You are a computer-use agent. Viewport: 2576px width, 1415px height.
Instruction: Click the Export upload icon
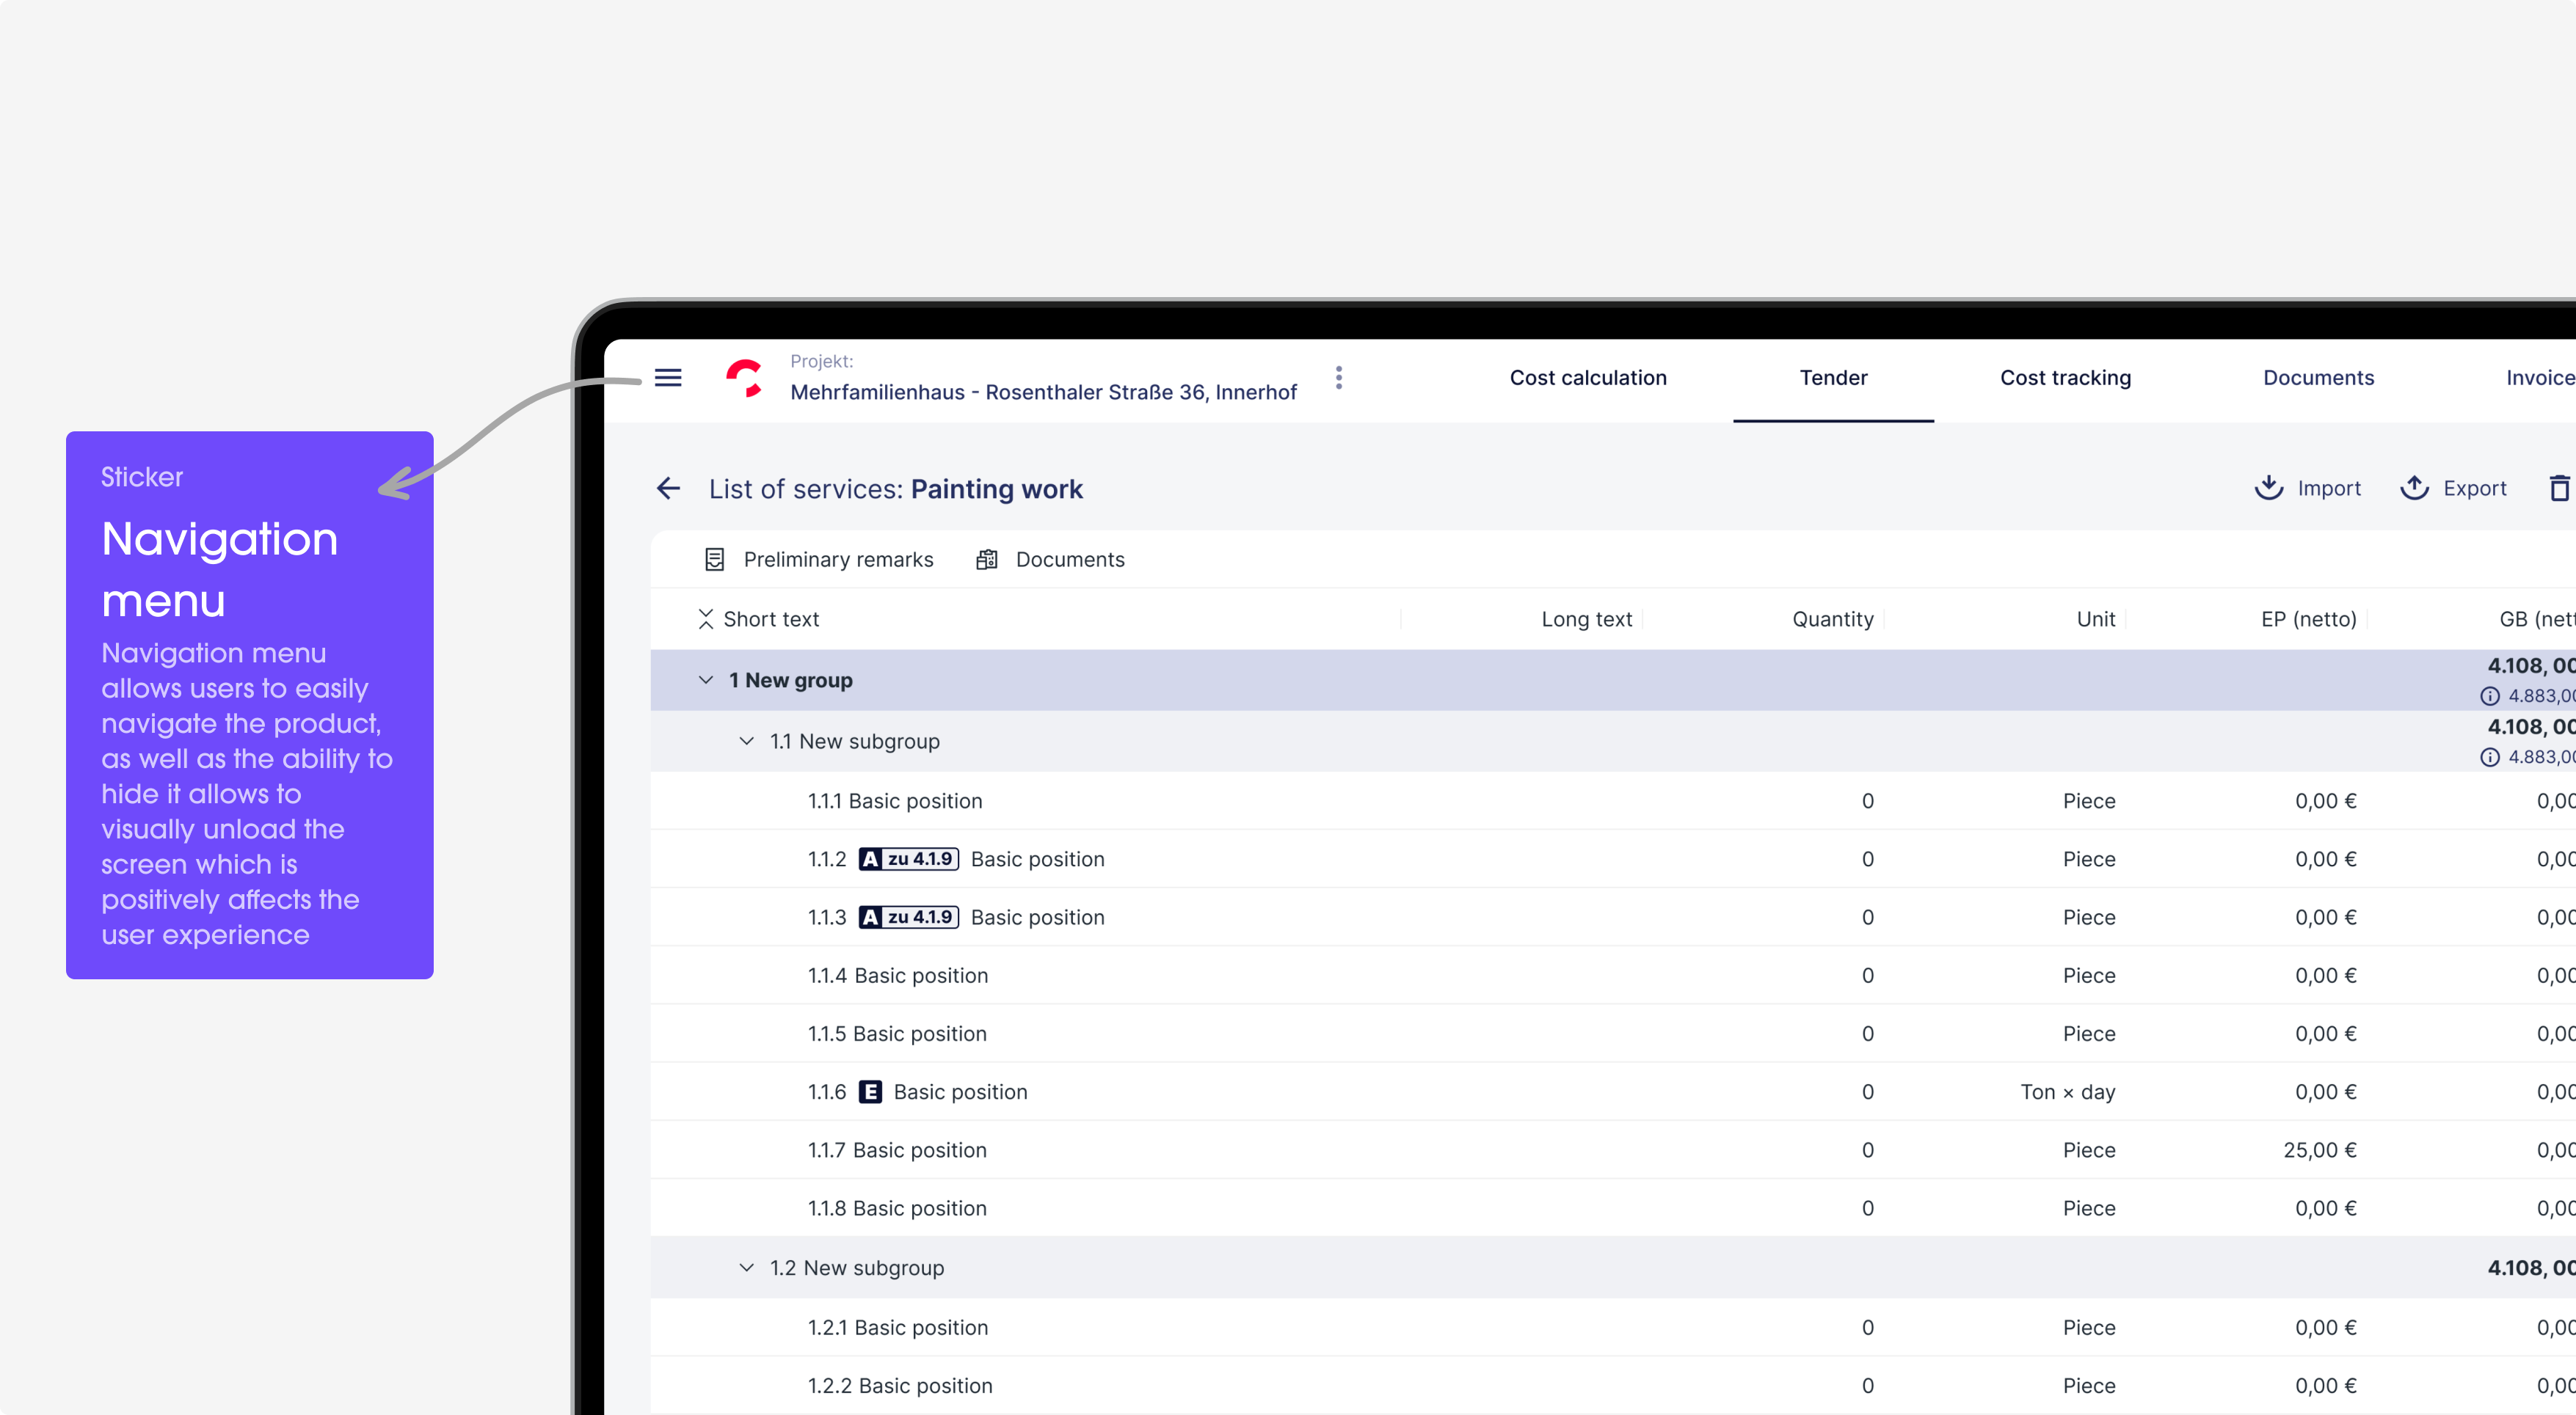coord(2415,488)
